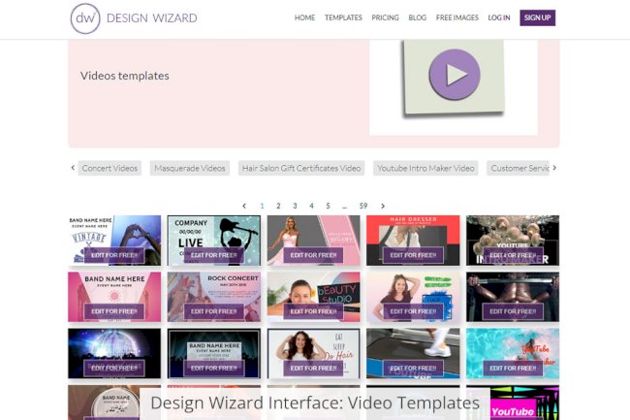
Task: Select the Customer Service category tag
Action: [x=519, y=168]
